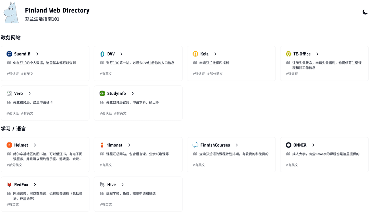This screenshot has height=214, width=370.
Task: Click the 政务网站 section heading
Action: click(x=11, y=38)
